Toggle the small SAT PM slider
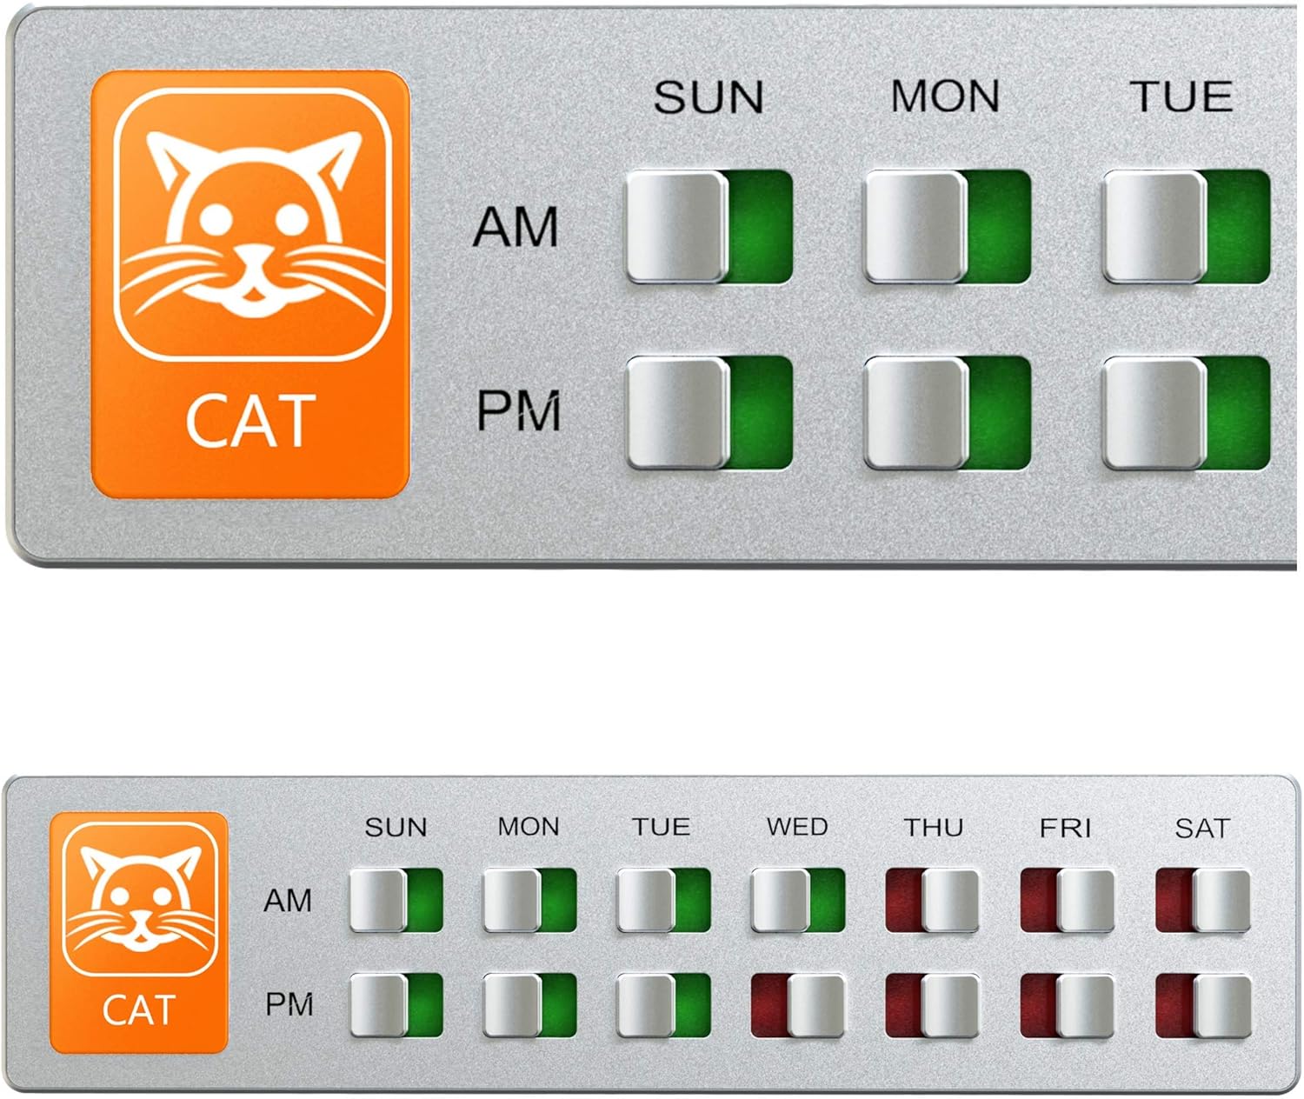This screenshot has width=1304, height=1099. [1202, 1005]
